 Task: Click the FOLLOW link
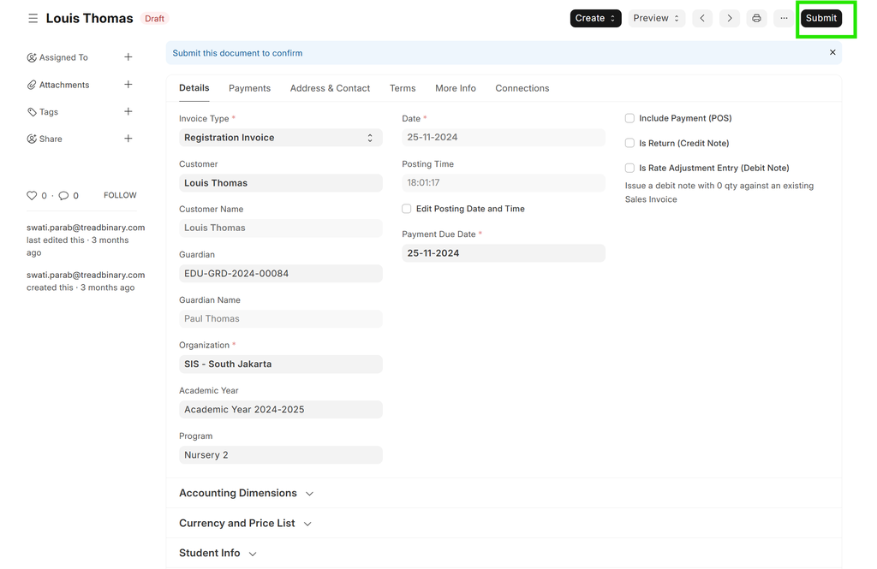pyautogui.click(x=120, y=196)
